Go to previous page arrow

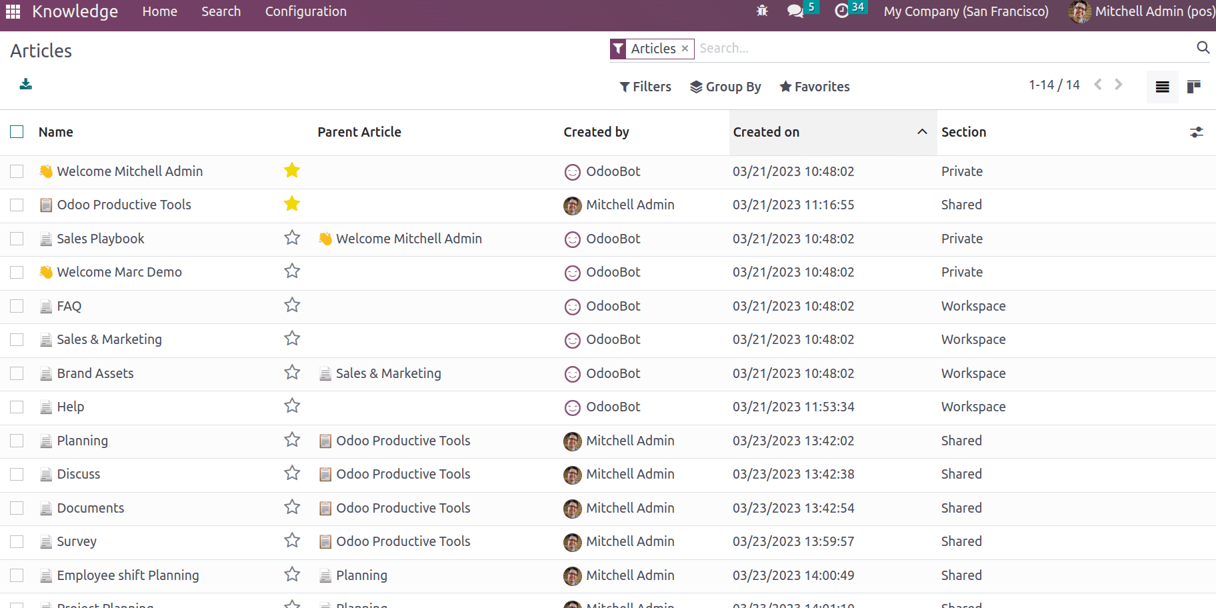pos(1098,85)
